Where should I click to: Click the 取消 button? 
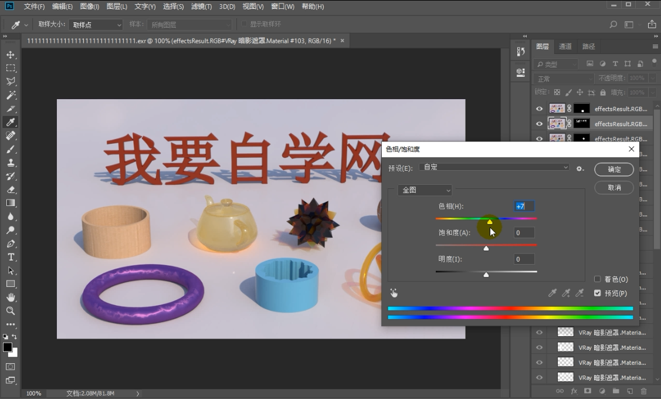pyautogui.click(x=613, y=187)
